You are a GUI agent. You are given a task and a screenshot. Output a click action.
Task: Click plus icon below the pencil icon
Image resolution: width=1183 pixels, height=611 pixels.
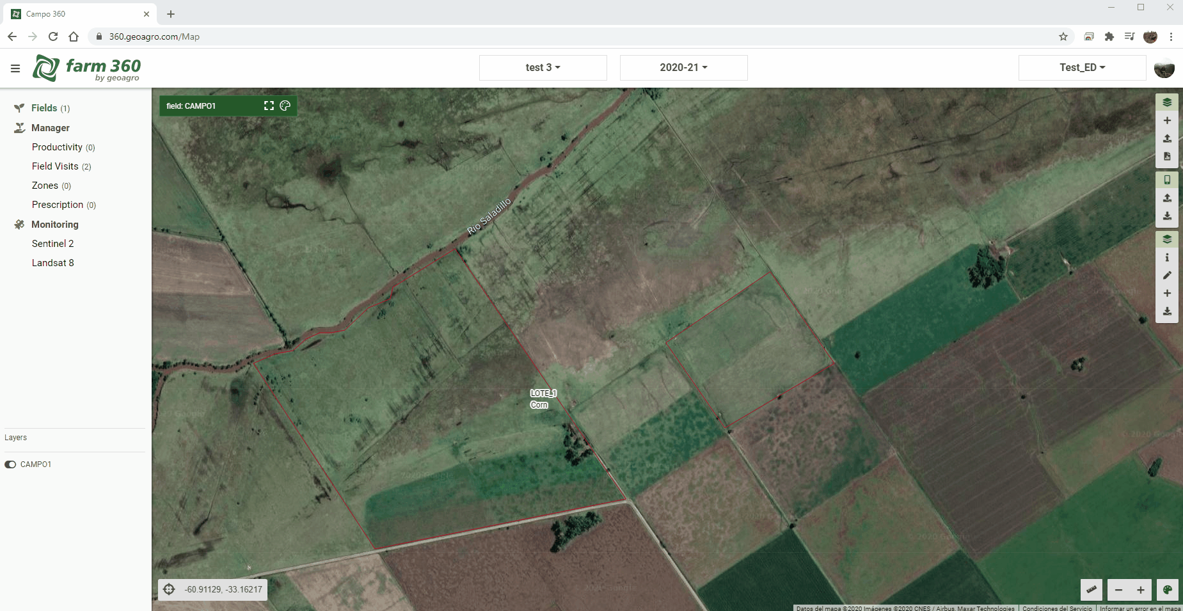tap(1167, 293)
